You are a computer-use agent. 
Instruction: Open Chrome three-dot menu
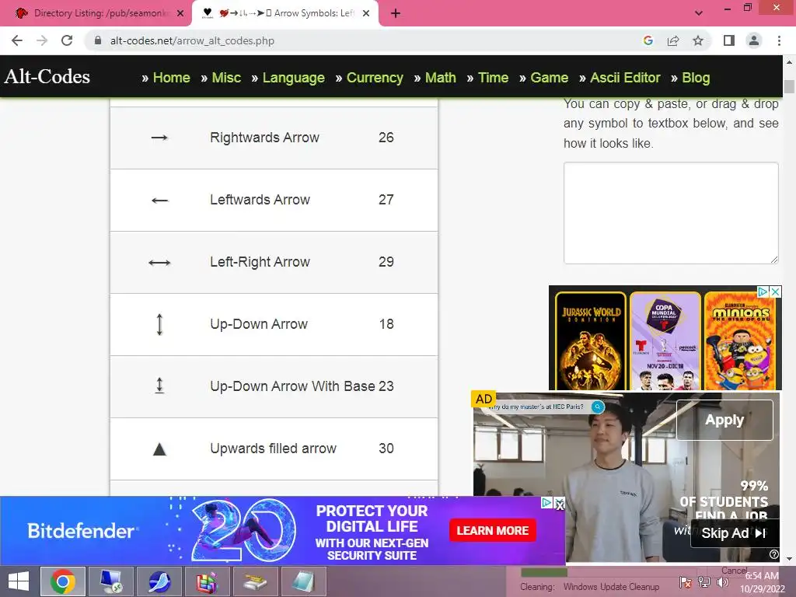click(x=779, y=40)
